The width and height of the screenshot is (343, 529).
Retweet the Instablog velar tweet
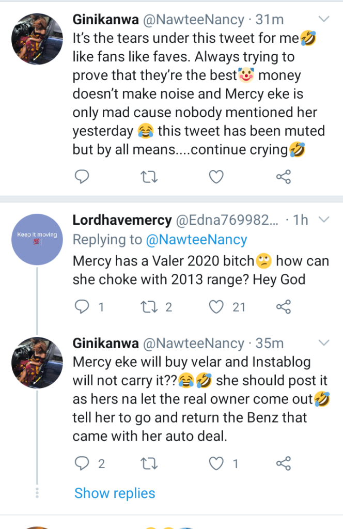pyautogui.click(x=149, y=463)
